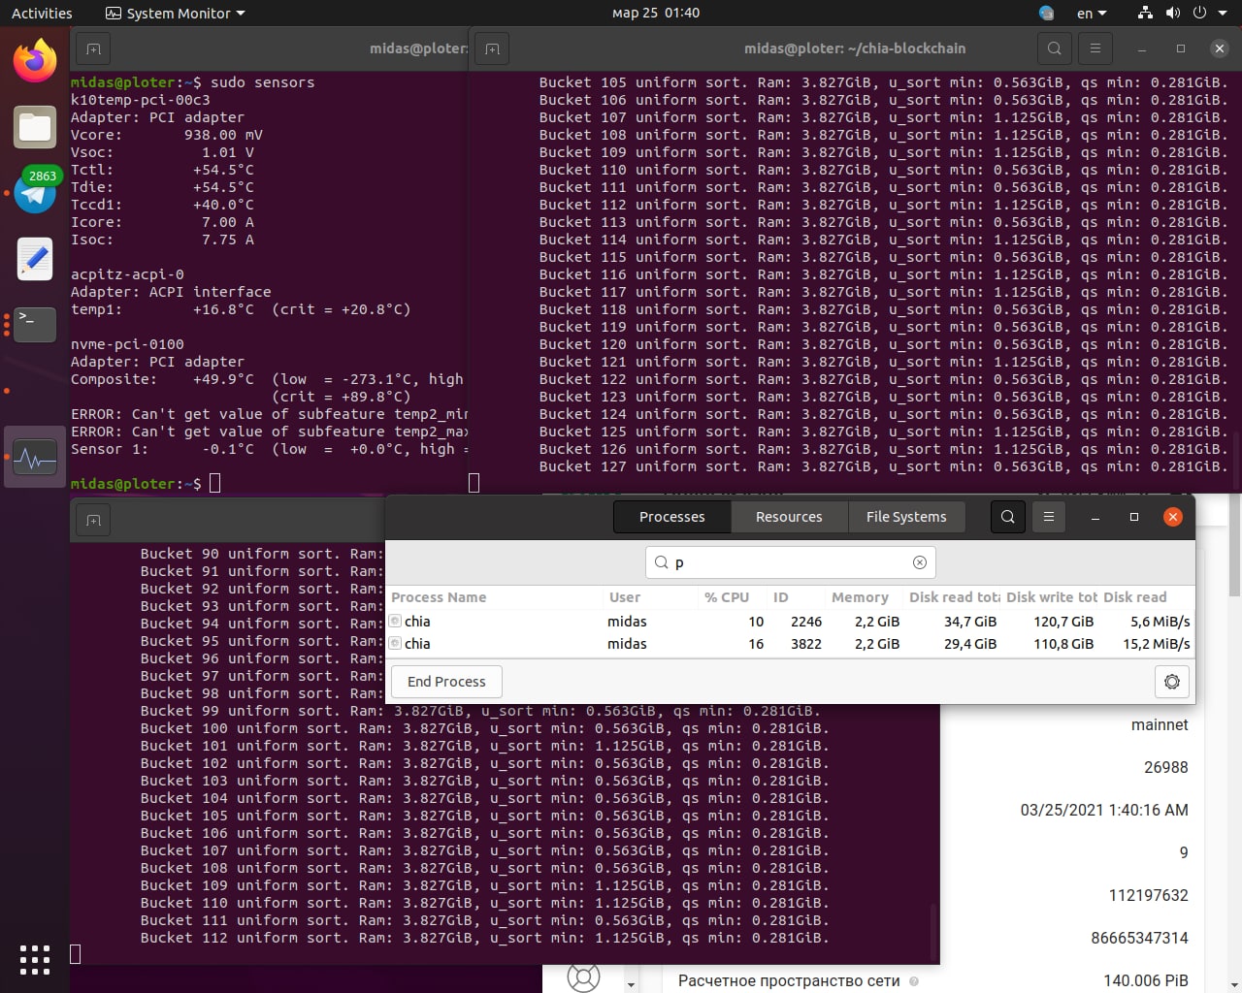Click 03/25/2021 1:40:16 AM timestamp
This screenshot has width=1242, height=993.
1104,811
